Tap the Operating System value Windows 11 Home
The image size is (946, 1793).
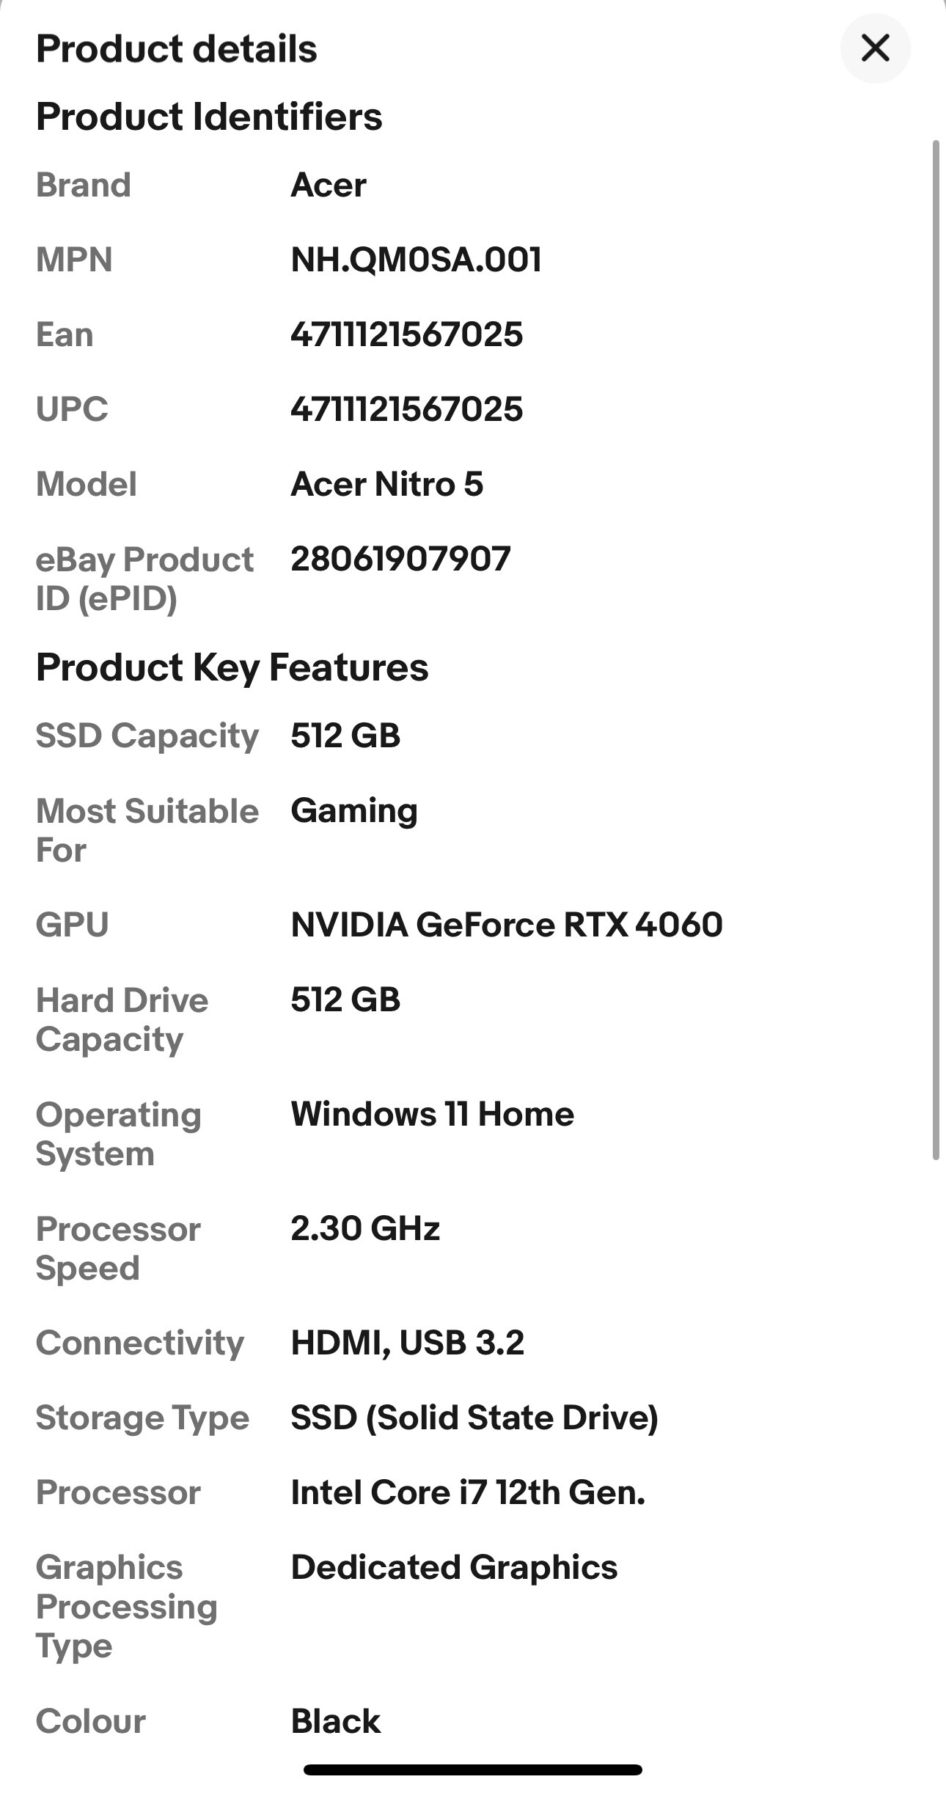433,1114
